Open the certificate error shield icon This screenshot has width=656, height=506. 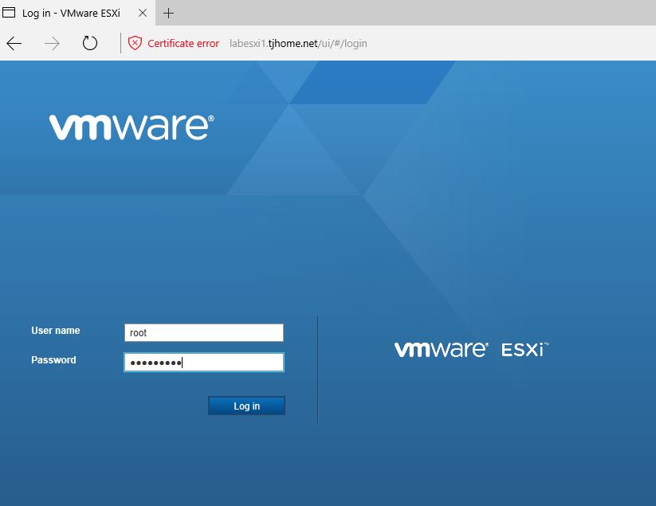135,43
